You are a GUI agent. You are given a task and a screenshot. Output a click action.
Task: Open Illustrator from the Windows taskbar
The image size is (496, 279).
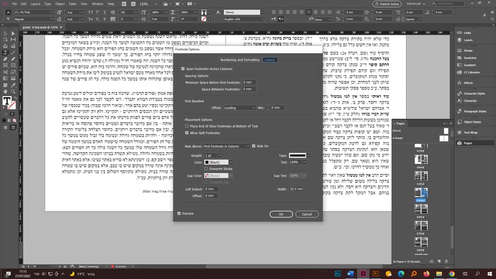pos(376,273)
